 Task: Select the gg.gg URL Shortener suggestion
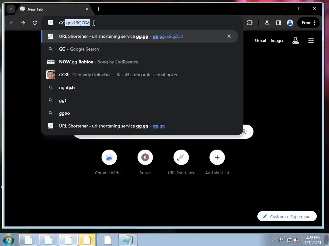(140, 126)
